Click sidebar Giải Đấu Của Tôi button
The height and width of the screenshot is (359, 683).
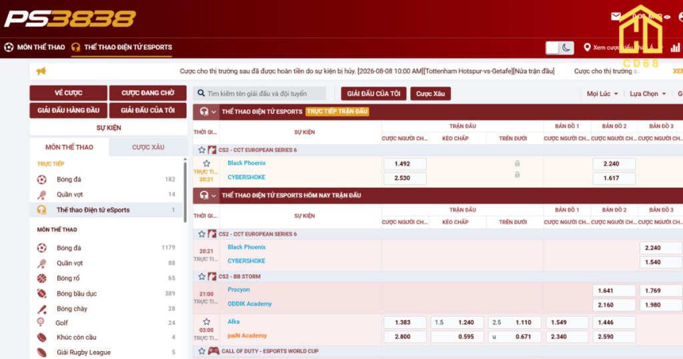click(147, 110)
